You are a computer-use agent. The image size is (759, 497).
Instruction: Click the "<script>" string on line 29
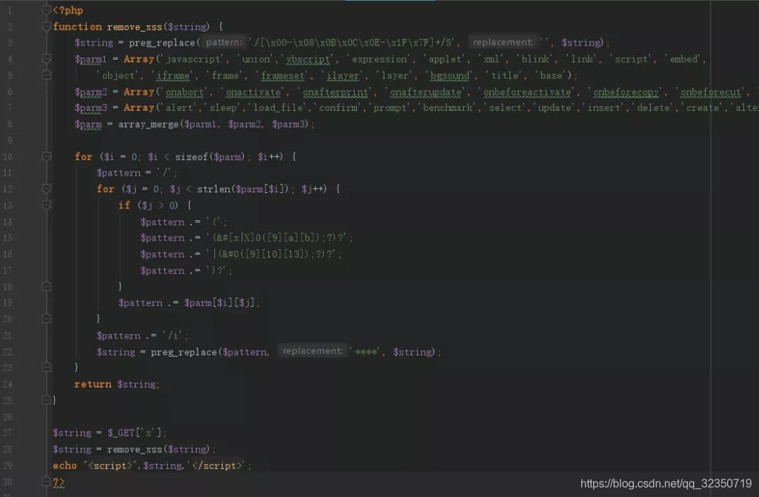110,465
